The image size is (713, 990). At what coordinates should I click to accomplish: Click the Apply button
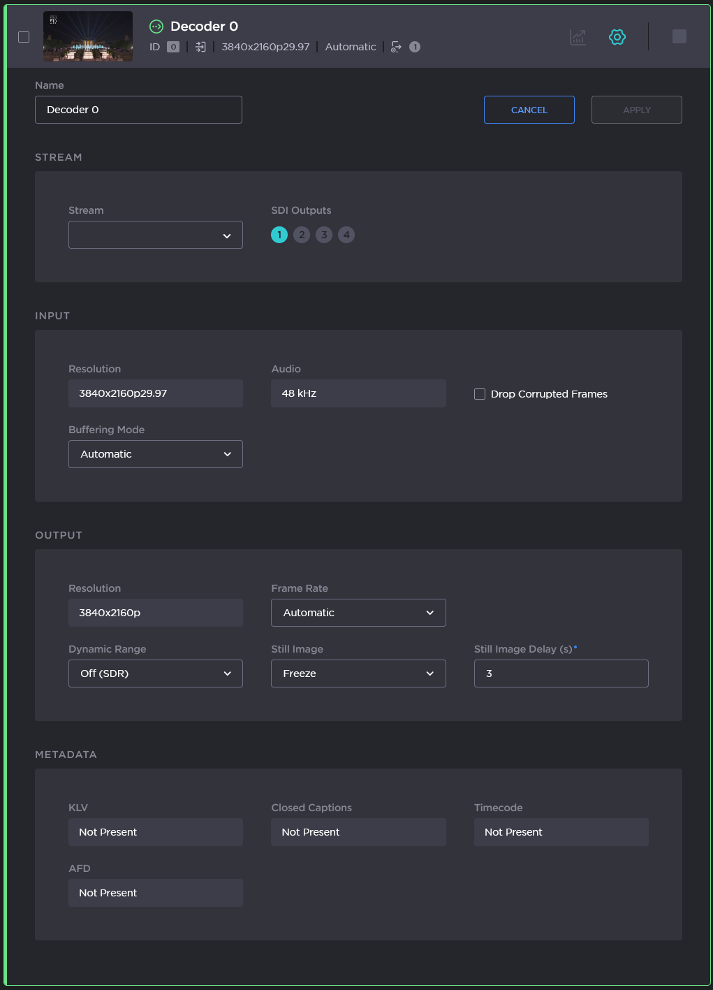point(637,110)
